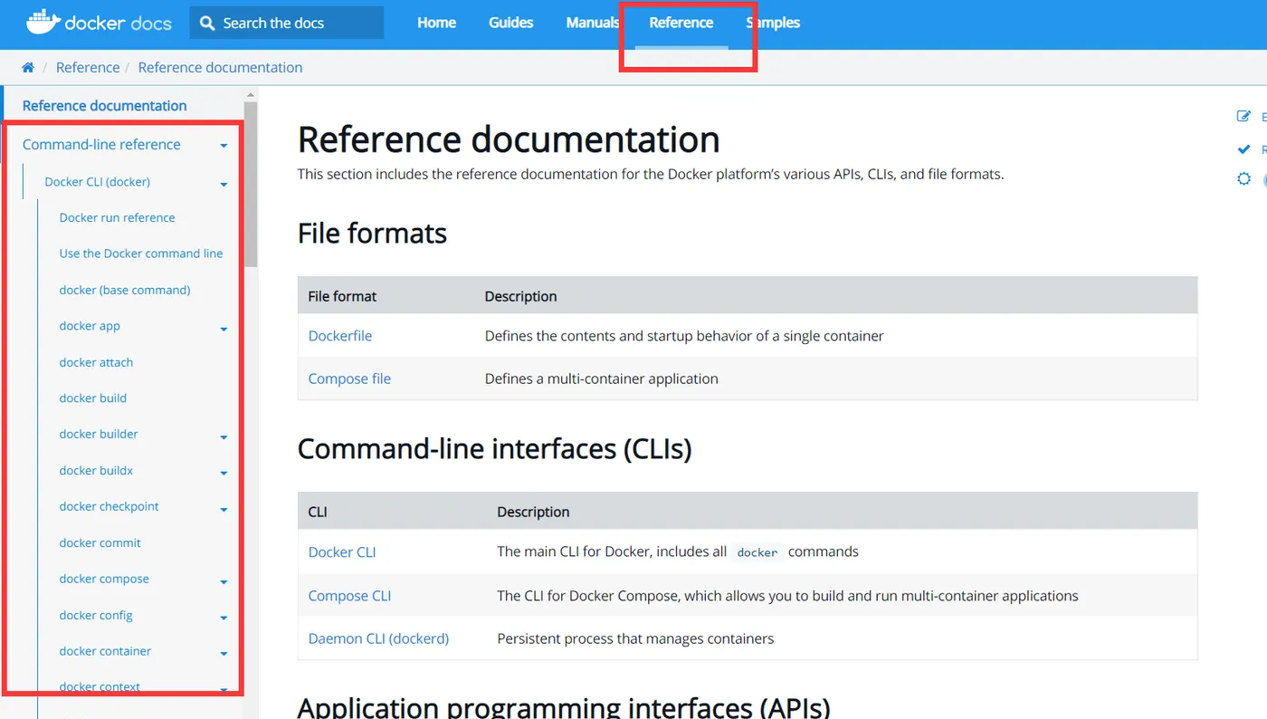Screen dimensions: 1267x719
Task: Expand the docker config arrow
Action: pyautogui.click(x=224, y=618)
